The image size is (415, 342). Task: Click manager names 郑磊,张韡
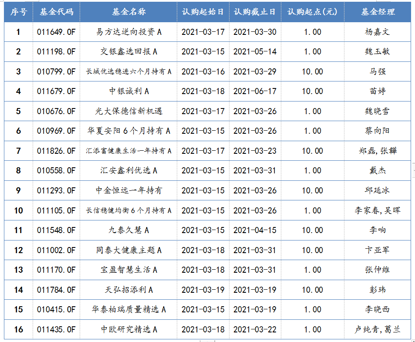378,151
